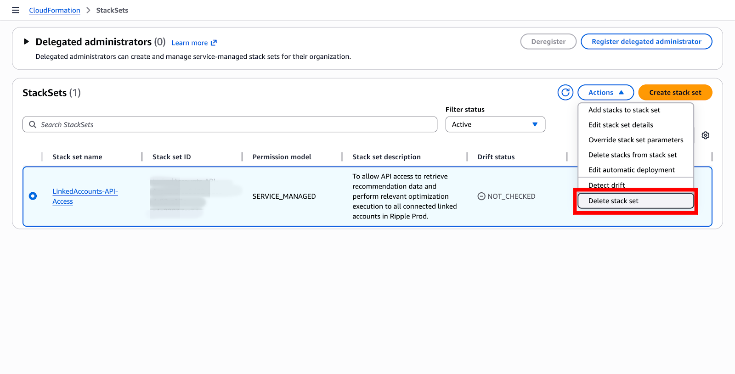Screen dimensions: 735x374
Task: Choose Edit automatic deployment
Action: pyautogui.click(x=636, y=170)
